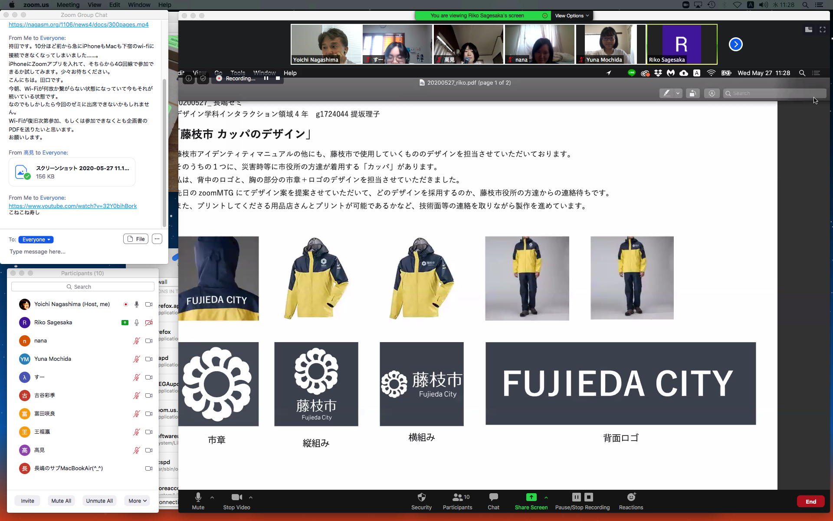This screenshot has height=521, width=833.
Task: Click the Share Screen icon
Action: tap(531, 498)
